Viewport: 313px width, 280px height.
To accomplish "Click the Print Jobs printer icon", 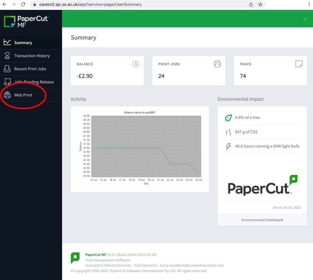I will (218, 64).
